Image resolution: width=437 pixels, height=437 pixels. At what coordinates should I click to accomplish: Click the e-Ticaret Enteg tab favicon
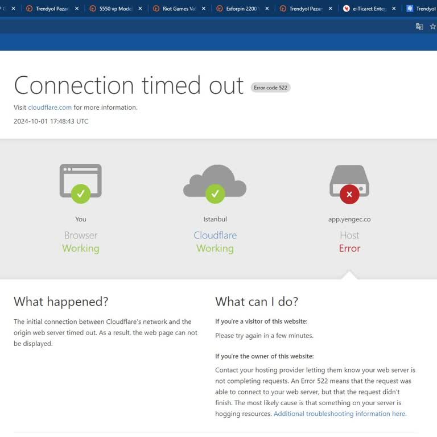(x=347, y=9)
